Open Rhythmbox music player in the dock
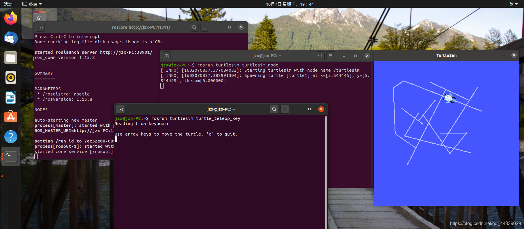 11,77
